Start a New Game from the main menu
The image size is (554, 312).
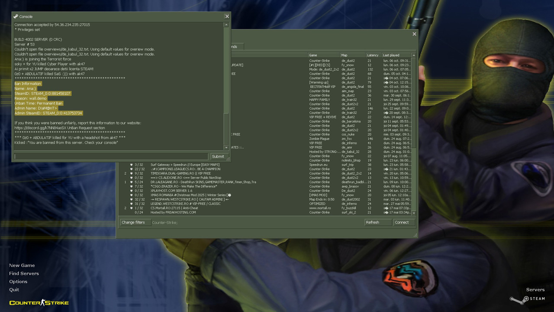pyautogui.click(x=22, y=265)
